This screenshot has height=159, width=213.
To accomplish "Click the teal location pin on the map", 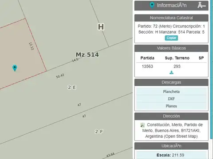I will [x=15, y=68].
